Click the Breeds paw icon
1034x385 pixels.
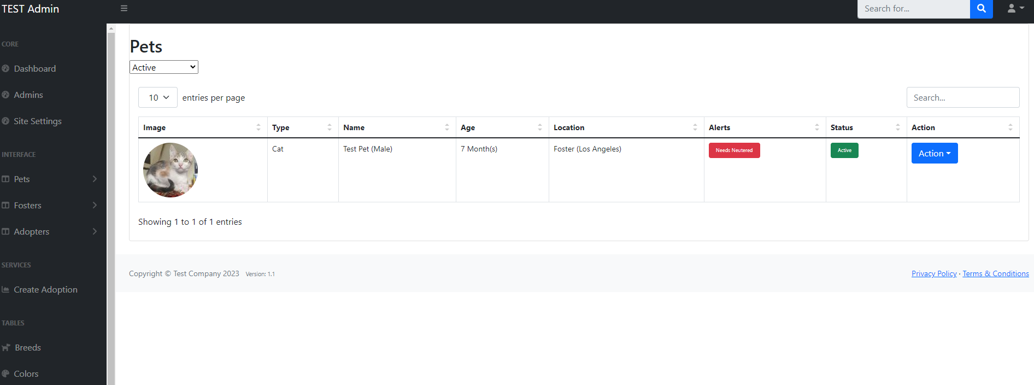6,348
